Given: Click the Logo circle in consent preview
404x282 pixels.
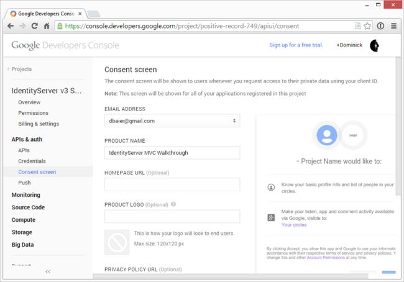Looking at the screenshot, I should point(353,135).
